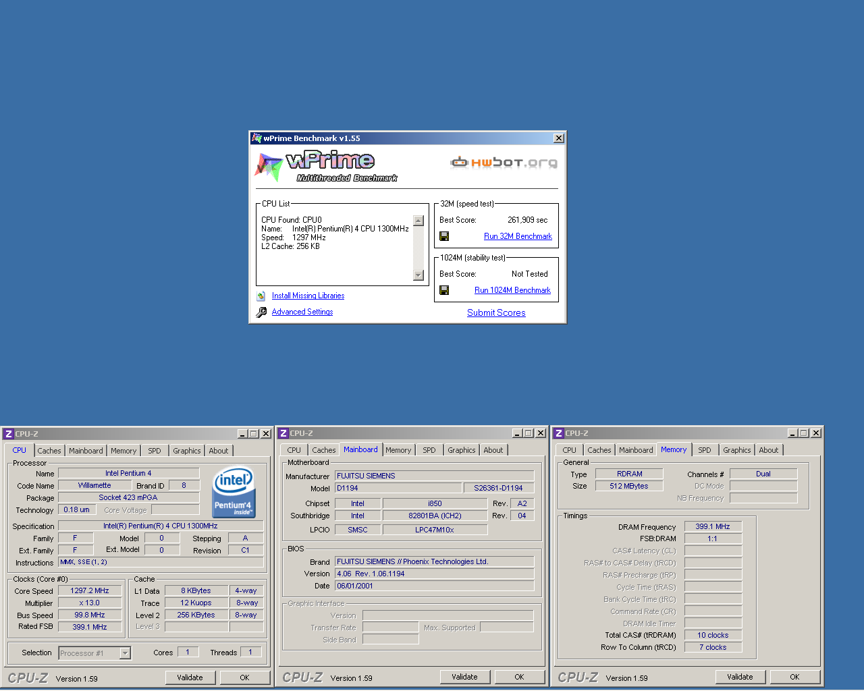The height and width of the screenshot is (691, 864).
Task: Open the Submit Scores link
Action: click(496, 312)
